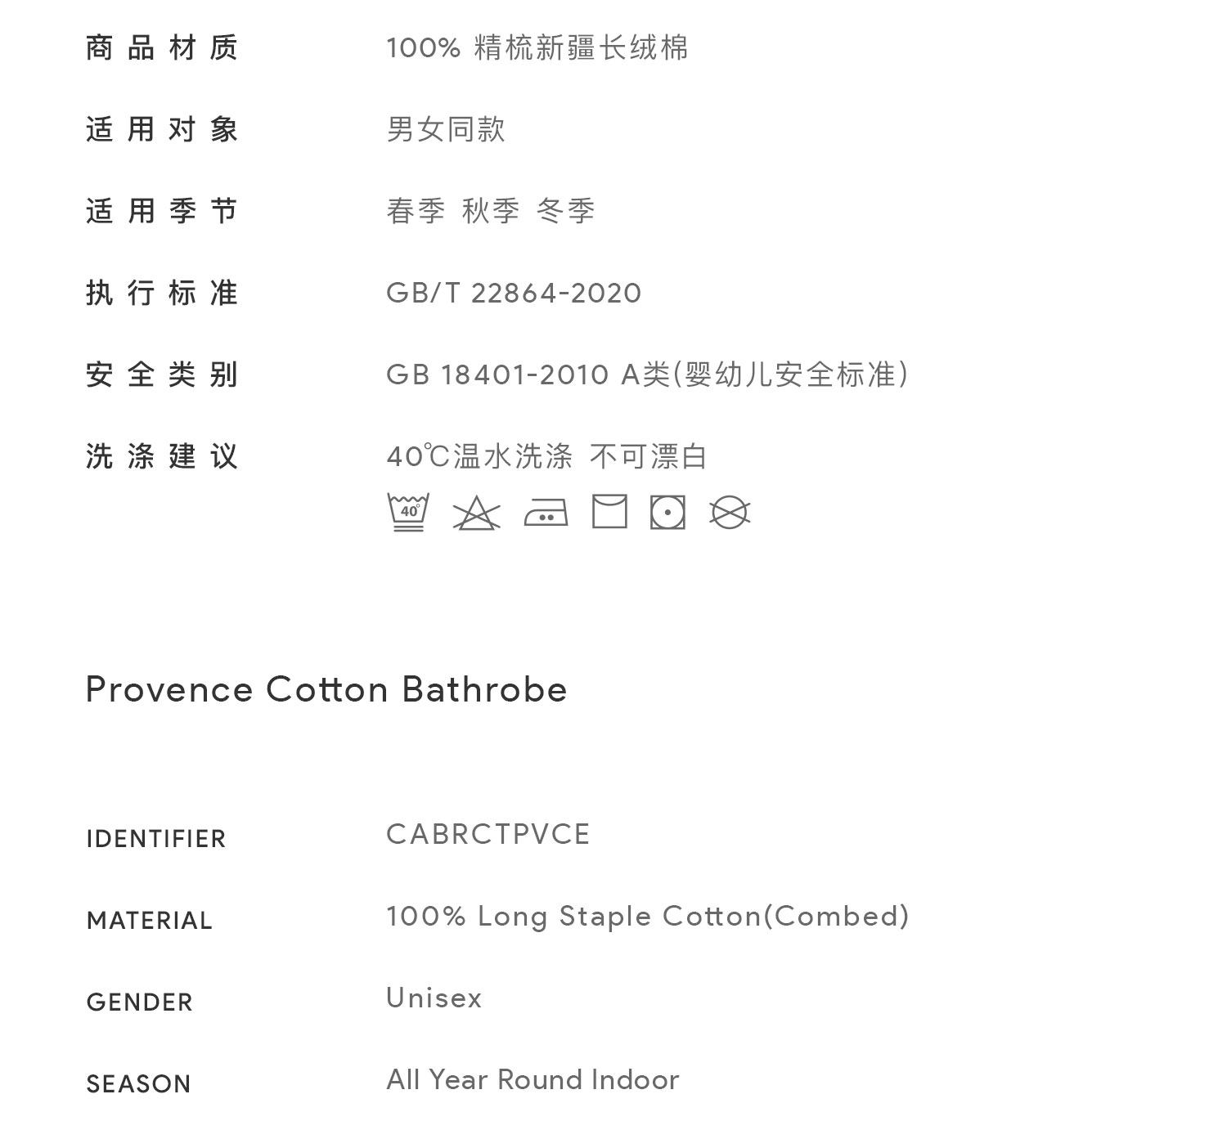Viewport: 1227px width, 1148px height.
Task: Click the GB/T 22864-2020 standard text
Action: tap(514, 293)
